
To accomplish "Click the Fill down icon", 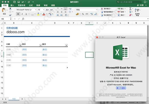I will pos(130,12).
